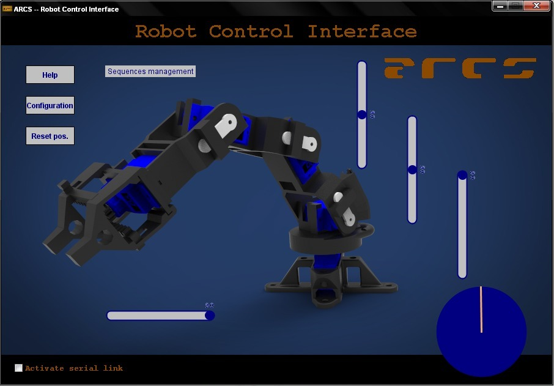
Task: Click the blue circular rotation dial
Action: (482, 332)
